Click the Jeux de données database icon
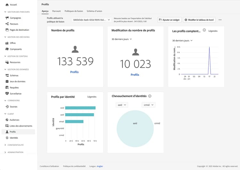 pyautogui.click(x=7, y=81)
